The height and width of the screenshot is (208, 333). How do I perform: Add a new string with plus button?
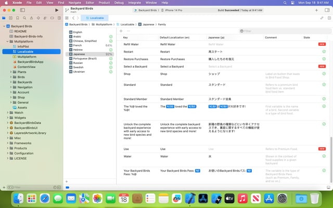(121, 31)
